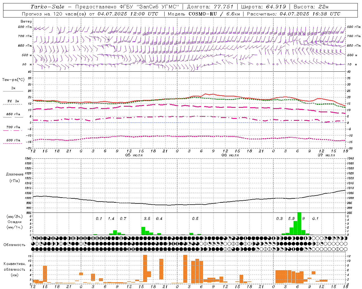Viewport: 362px width, 289px height.
Task: Click the "0.4" precipitation amount value
Action: [x=159, y=218]
